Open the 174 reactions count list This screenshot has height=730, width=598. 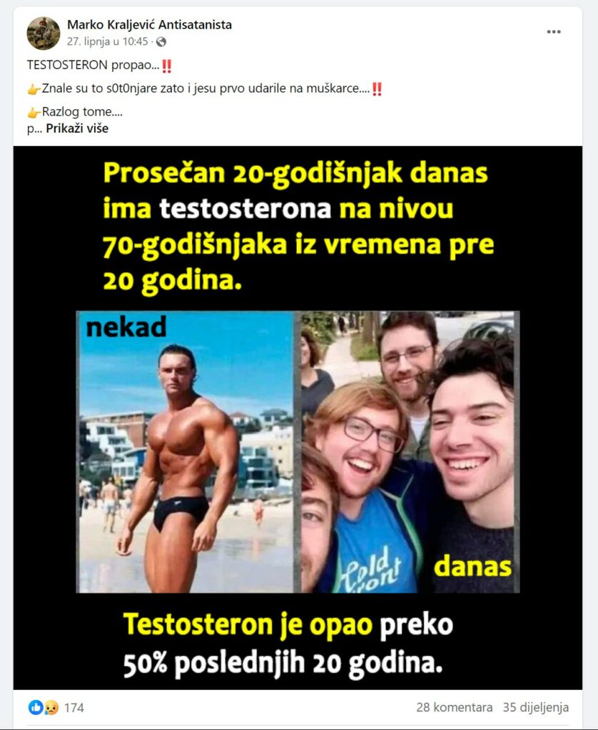coord(74,708)
